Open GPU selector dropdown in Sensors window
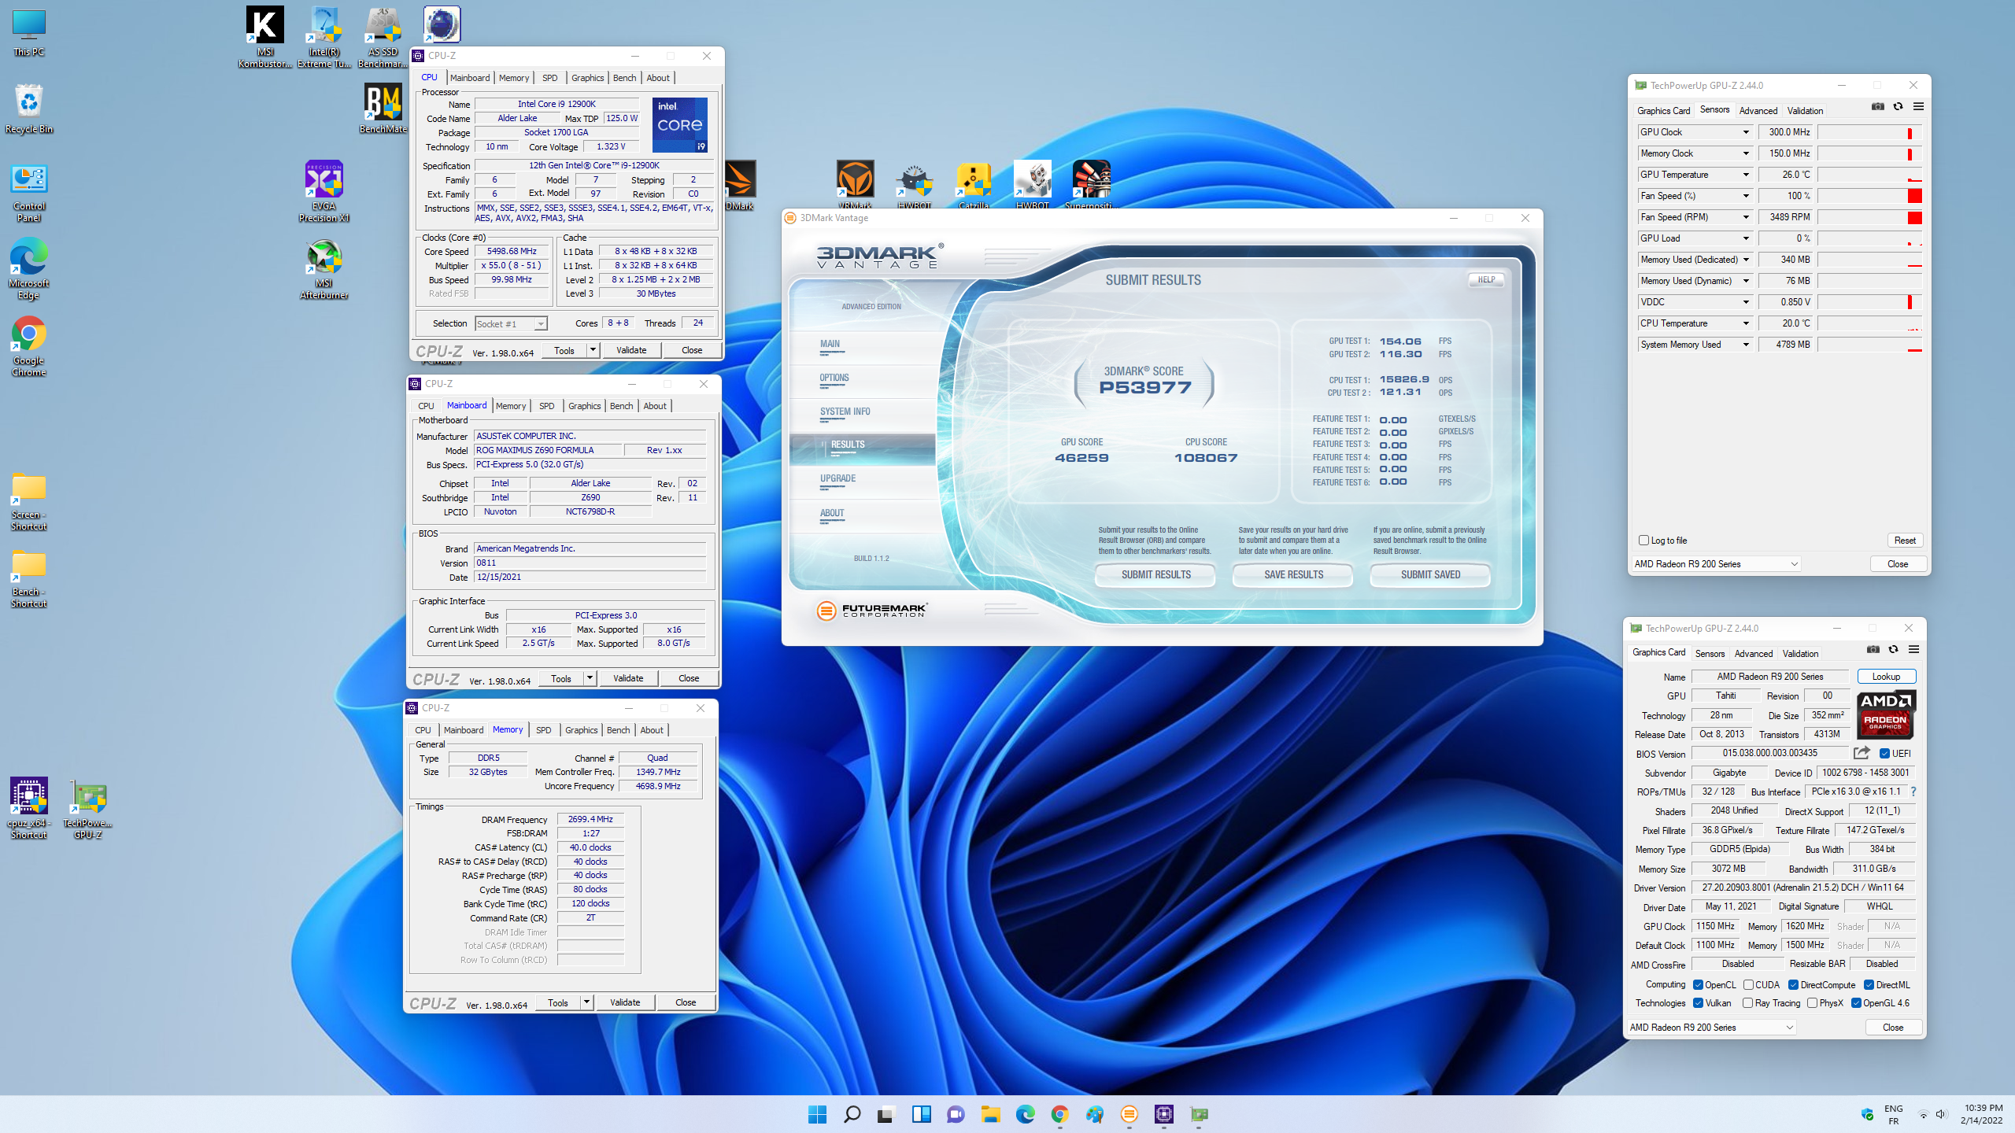Image resolution: width=2015 pixels, height=1133 pixels. point(1716,564)
